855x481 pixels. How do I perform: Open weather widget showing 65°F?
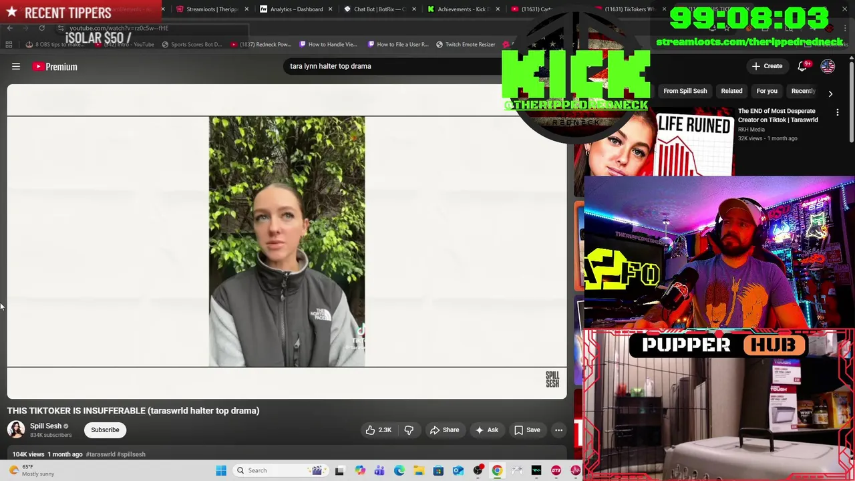tap(31, 470)
